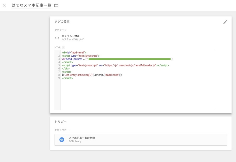The width and height of the screenshot is (236, 162).
Task: Click the 配信トリガー label
Action: [62, 130]
